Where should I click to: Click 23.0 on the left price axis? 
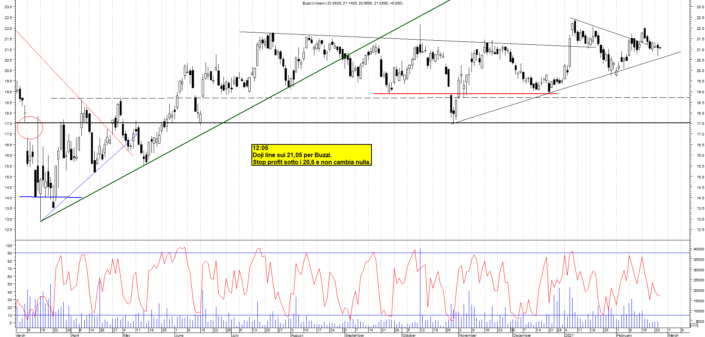pos(8,7)
